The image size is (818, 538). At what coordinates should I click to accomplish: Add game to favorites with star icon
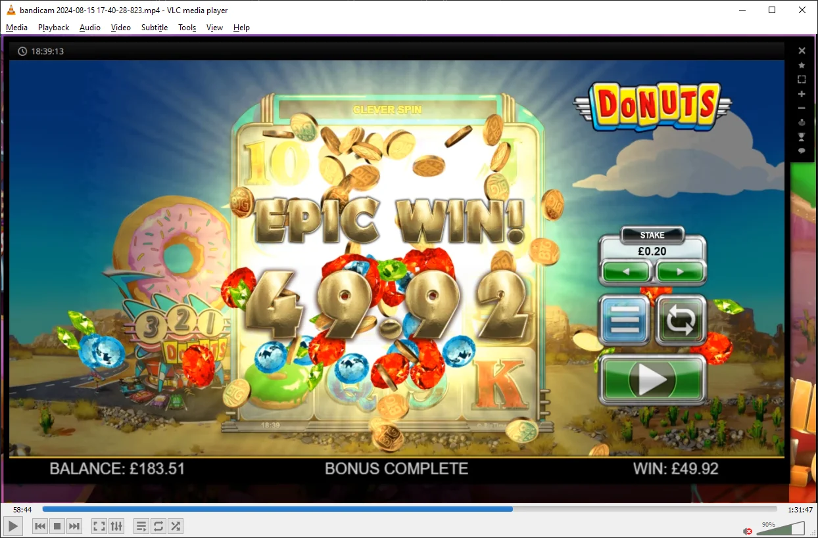(802, 65)
